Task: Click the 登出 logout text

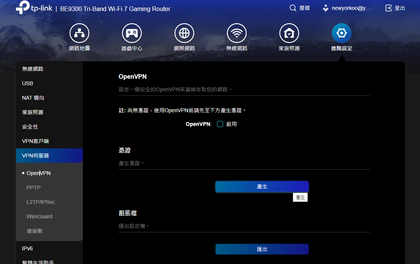Action: 400,8
